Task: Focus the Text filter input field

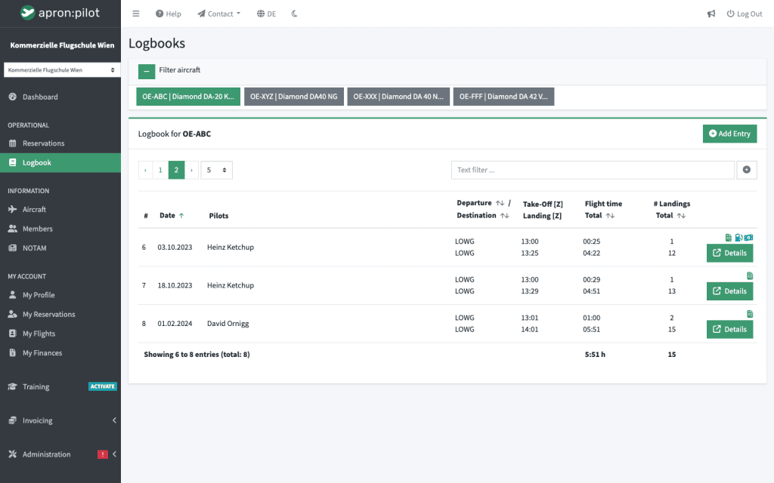Action: coord(593,170)
